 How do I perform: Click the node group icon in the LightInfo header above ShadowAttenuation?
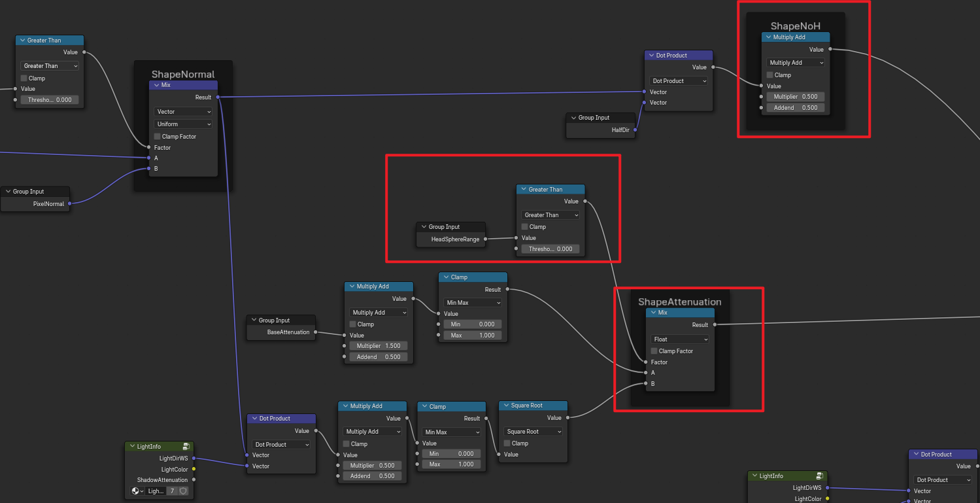186,447
